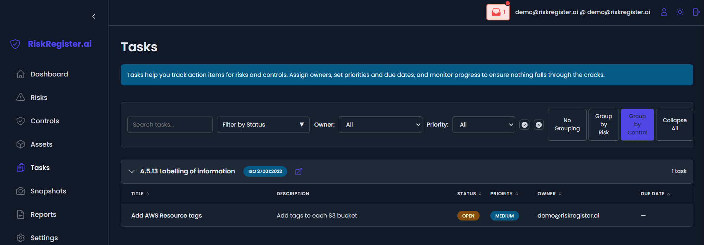Switch to Group by Risk
The width and height of the screenshot is (704, 245).
tap(603, 125)
